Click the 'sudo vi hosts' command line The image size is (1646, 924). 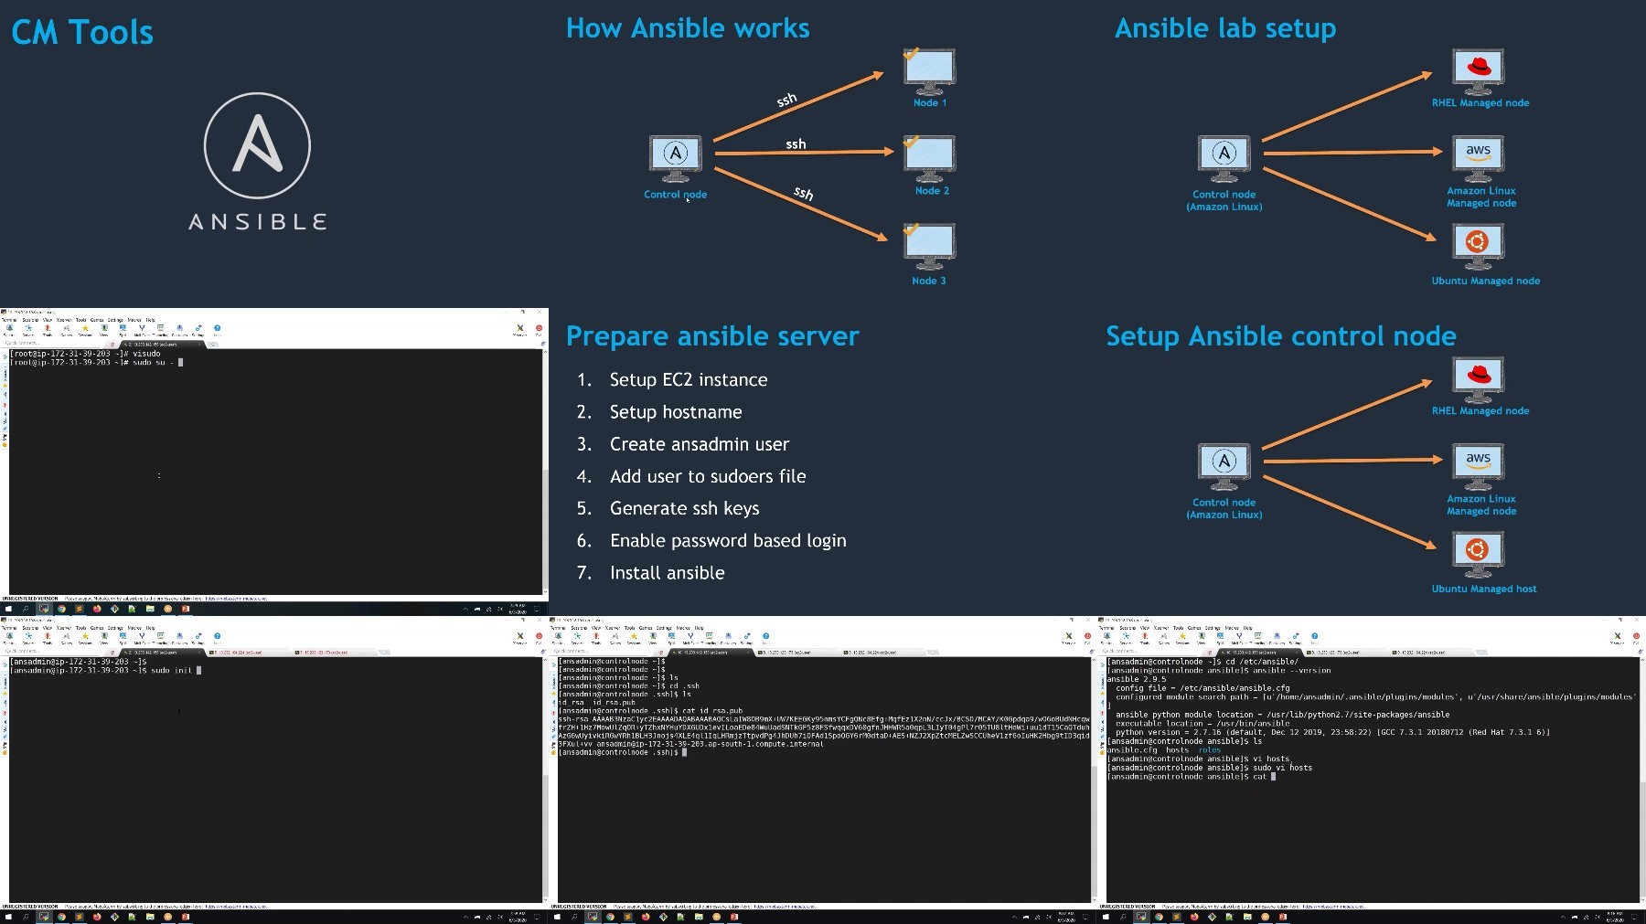click(x=1210, y=768)
